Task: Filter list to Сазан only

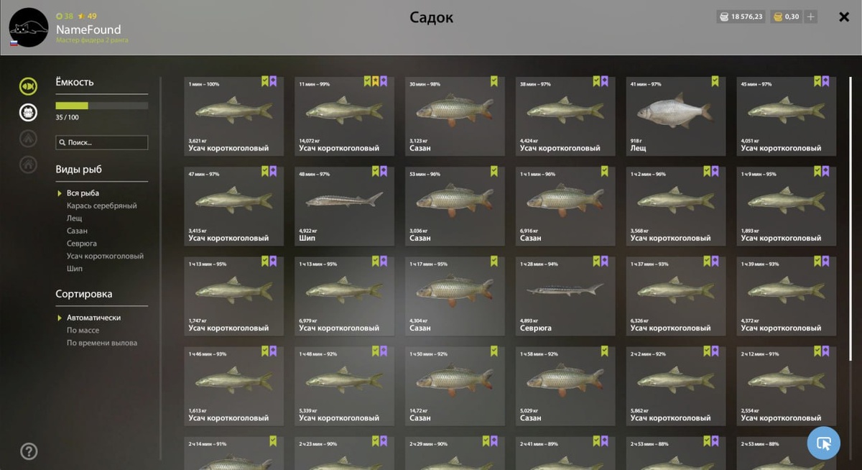Action: pos(77,231)
